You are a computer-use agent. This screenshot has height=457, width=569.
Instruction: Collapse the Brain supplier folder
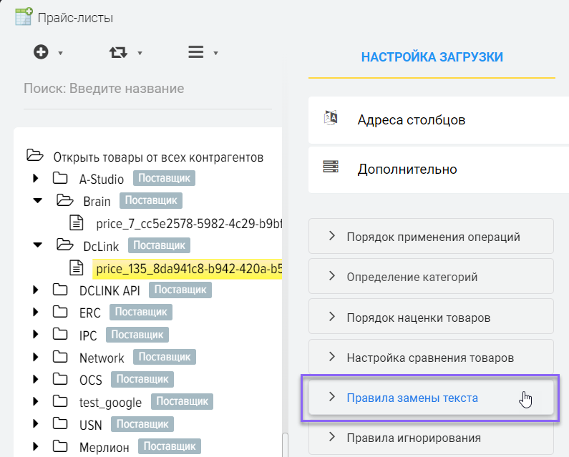37,201
